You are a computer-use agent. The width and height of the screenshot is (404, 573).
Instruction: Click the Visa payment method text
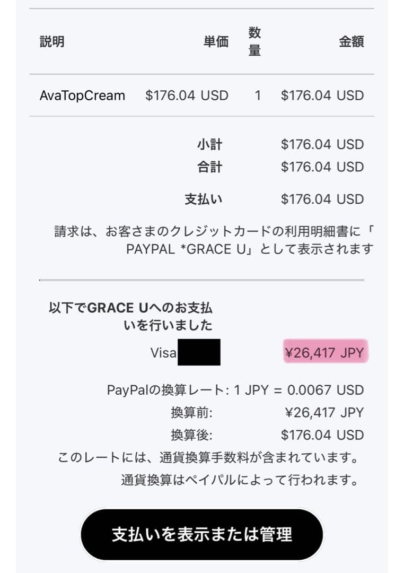point(163,353)
